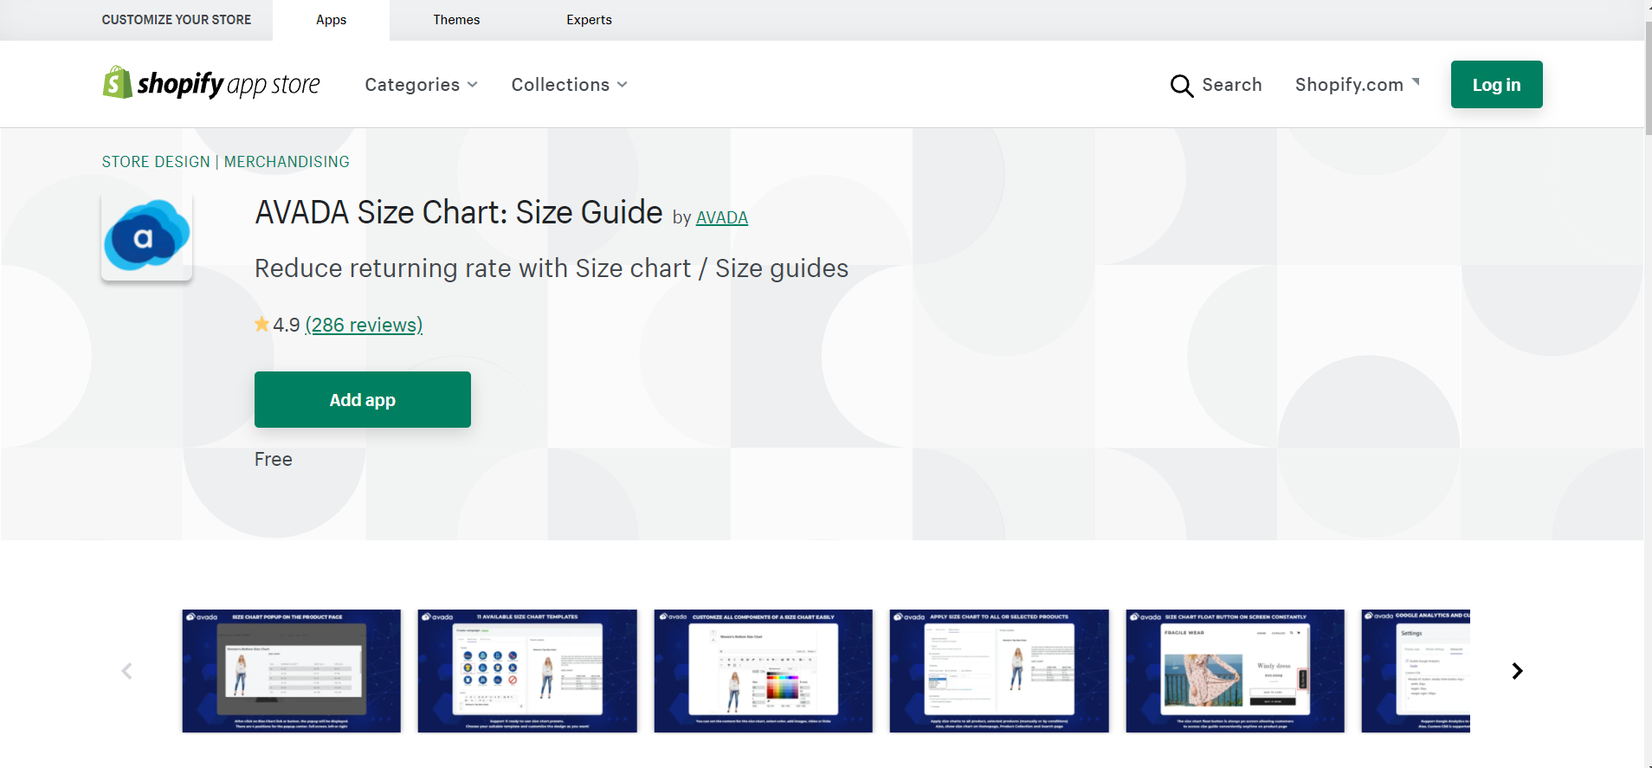
Task: Open the 'Size chart popup on product page' thumbnail
Action: 292,671
